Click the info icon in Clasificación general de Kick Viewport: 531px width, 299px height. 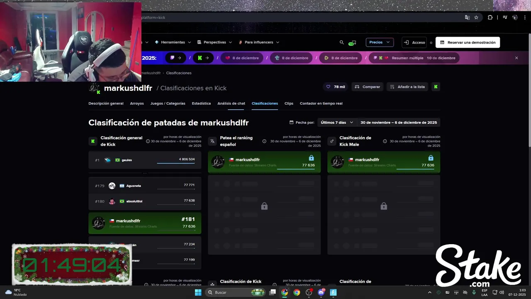tap(148, 141)
